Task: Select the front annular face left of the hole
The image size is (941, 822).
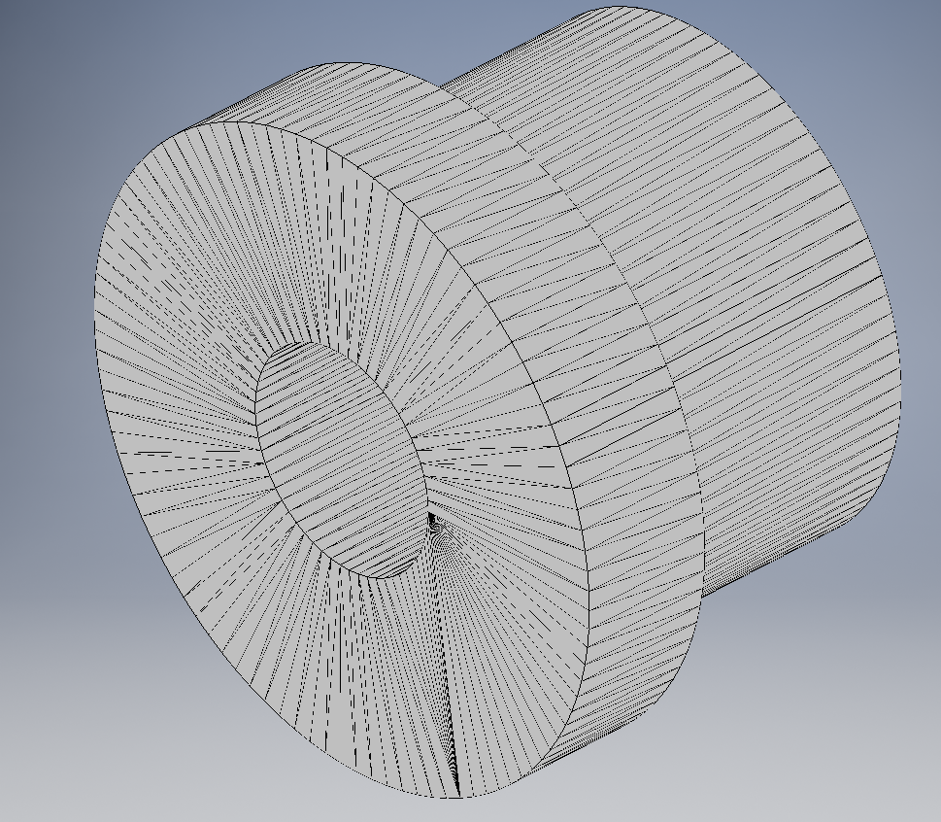Action: pyautogui.click(x=175, y=408)
